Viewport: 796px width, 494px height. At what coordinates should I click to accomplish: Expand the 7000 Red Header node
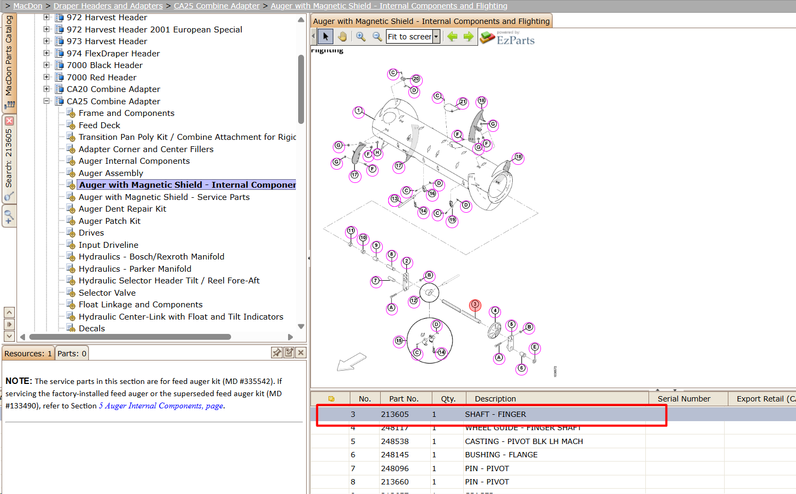pyautogui.click(x=46, y=77)
